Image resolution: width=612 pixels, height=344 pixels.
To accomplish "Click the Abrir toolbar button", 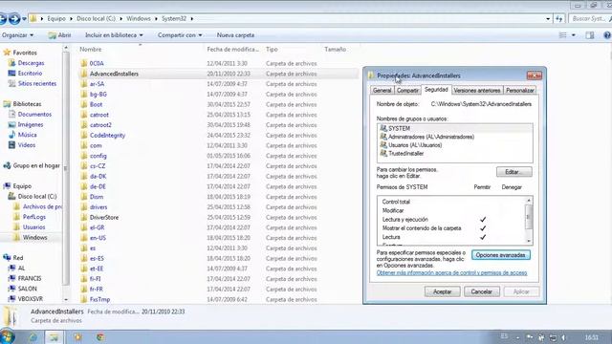I will coord(59,35).
